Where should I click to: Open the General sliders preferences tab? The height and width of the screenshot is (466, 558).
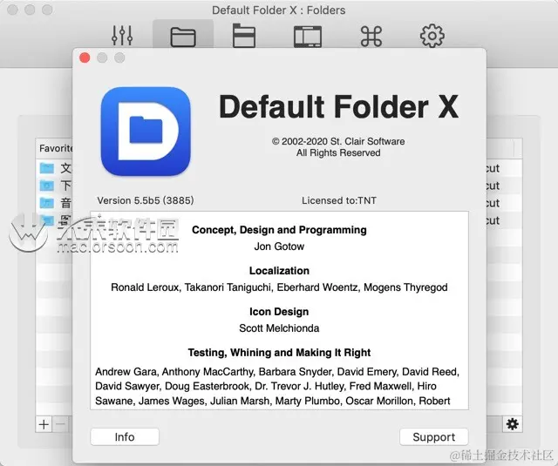coord(122,36)
